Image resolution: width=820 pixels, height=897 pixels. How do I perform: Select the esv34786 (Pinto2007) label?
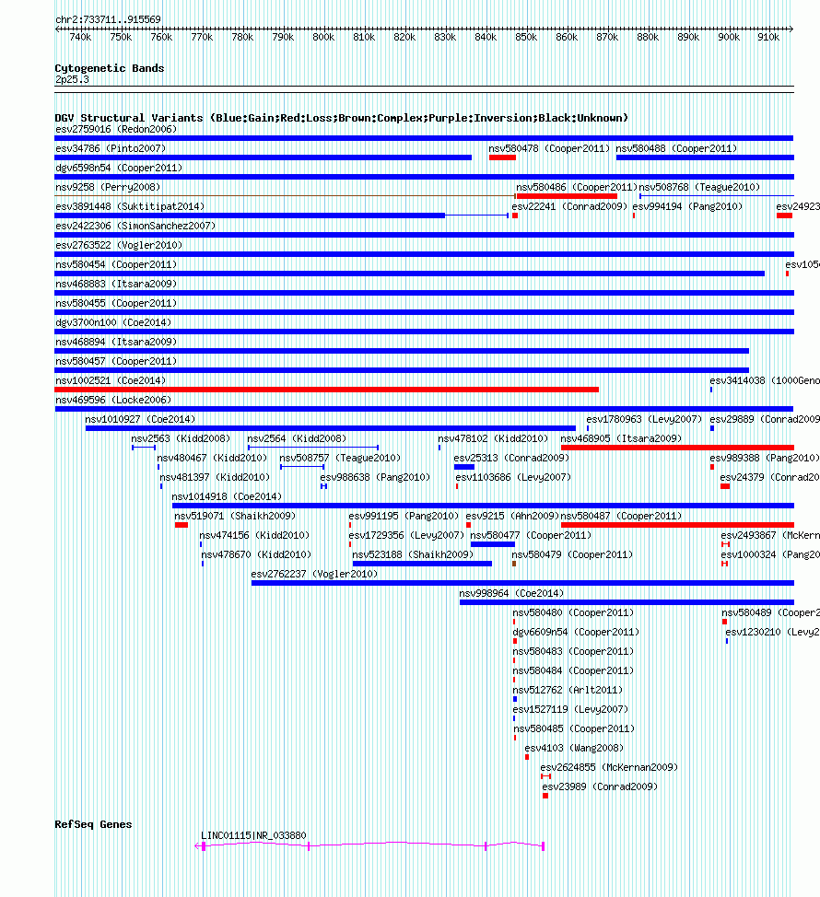point(111,149)
